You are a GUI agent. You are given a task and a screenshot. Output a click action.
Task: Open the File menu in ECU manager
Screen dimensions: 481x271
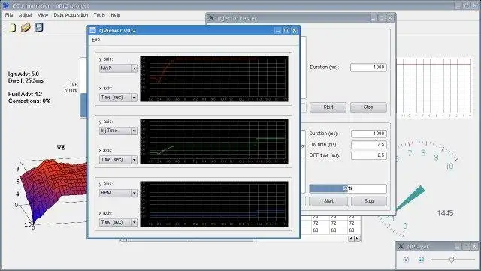pyautogui.click(x=9, y=15)
